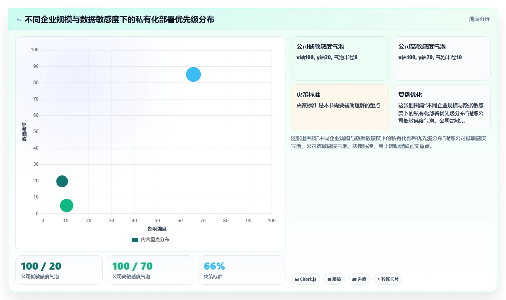Open the 公司高敏感度气泡 info card
The height and width of the screenshot is (300, 506).
[x=442, y=58]
